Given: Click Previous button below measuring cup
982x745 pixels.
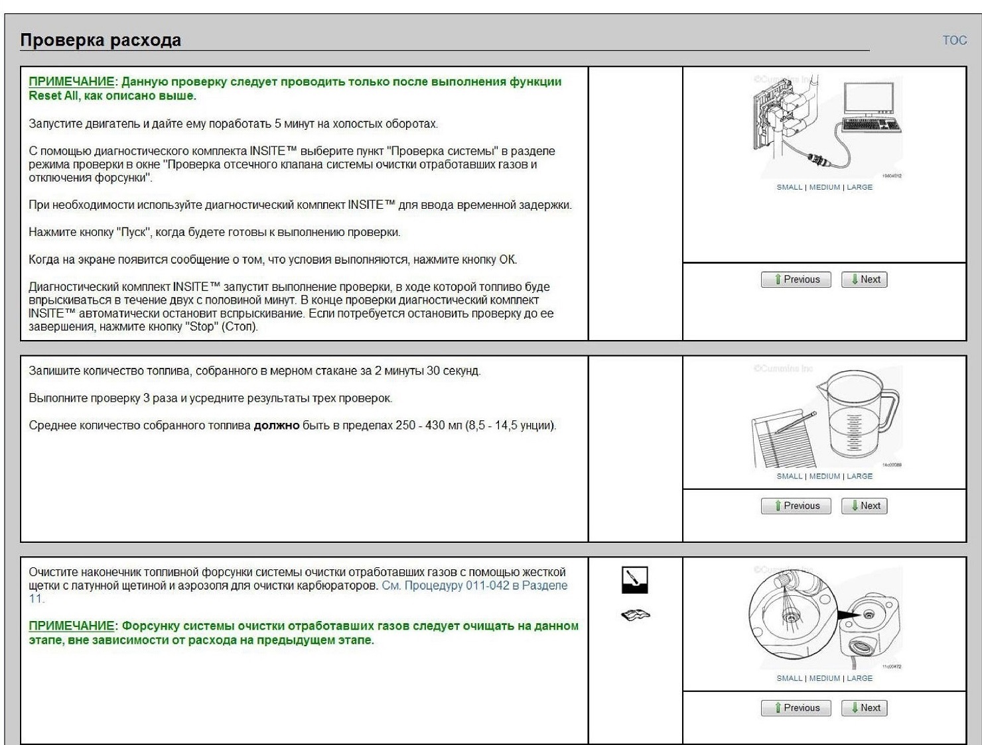Looking at the screenshot, I should [x=796, y=506].
